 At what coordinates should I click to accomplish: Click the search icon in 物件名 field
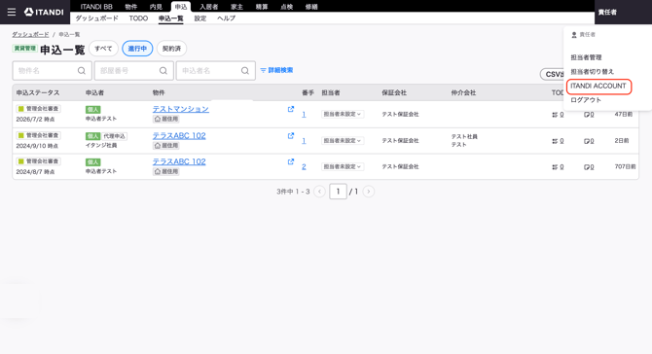(82, 71)
